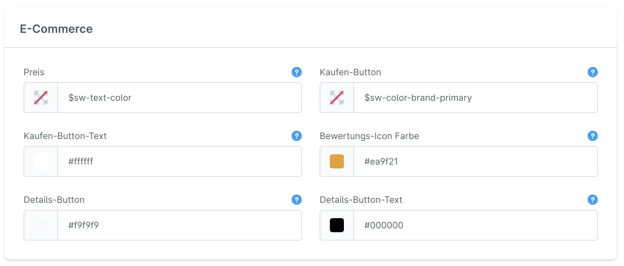624x266 pixels.
Task: Click the $sw-text-color input field
Action: click(179, 98)
